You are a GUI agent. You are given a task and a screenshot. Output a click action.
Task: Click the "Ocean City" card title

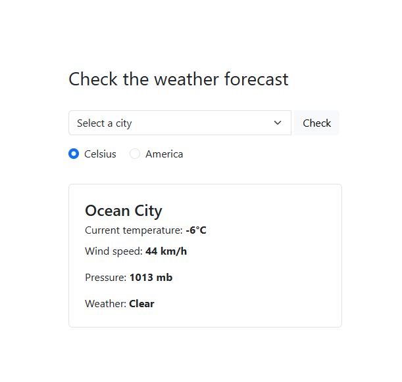coord(123,211)
